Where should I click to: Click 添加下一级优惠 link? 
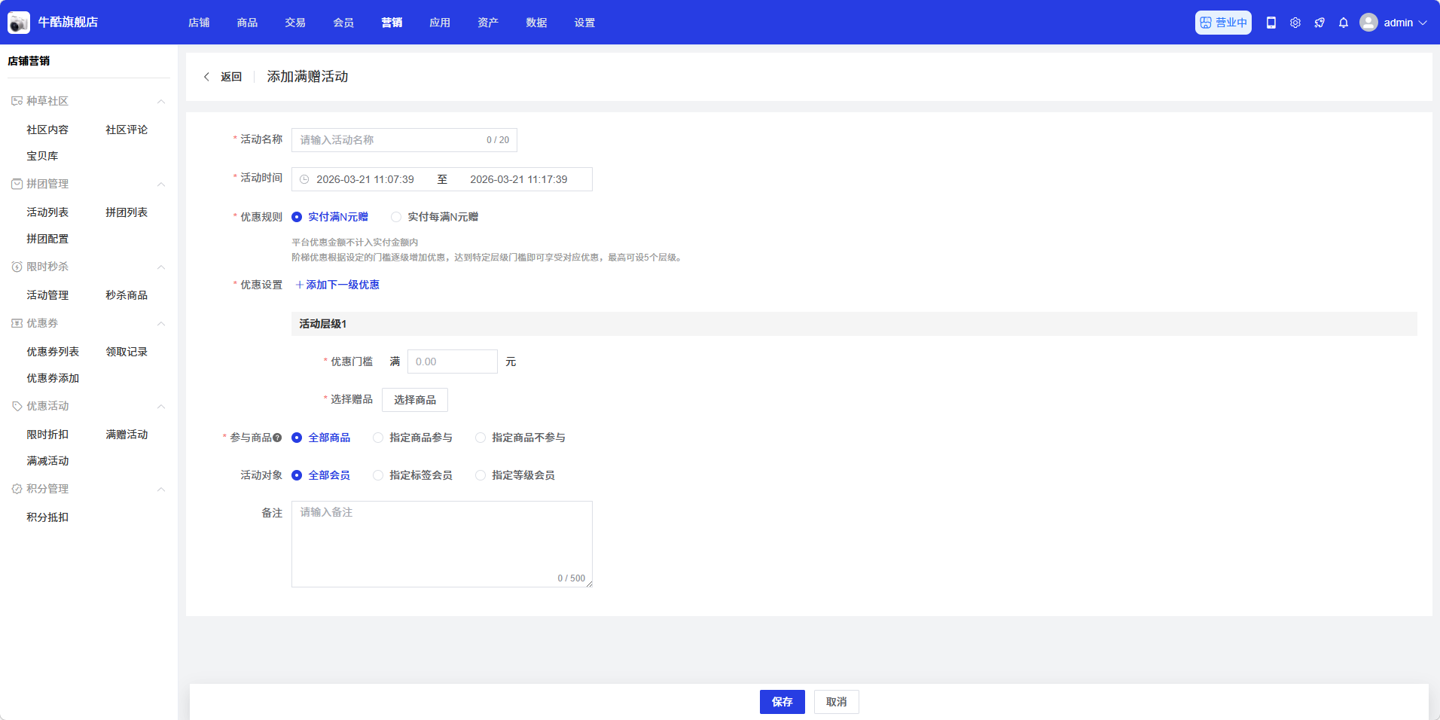(x=337, y=285)
